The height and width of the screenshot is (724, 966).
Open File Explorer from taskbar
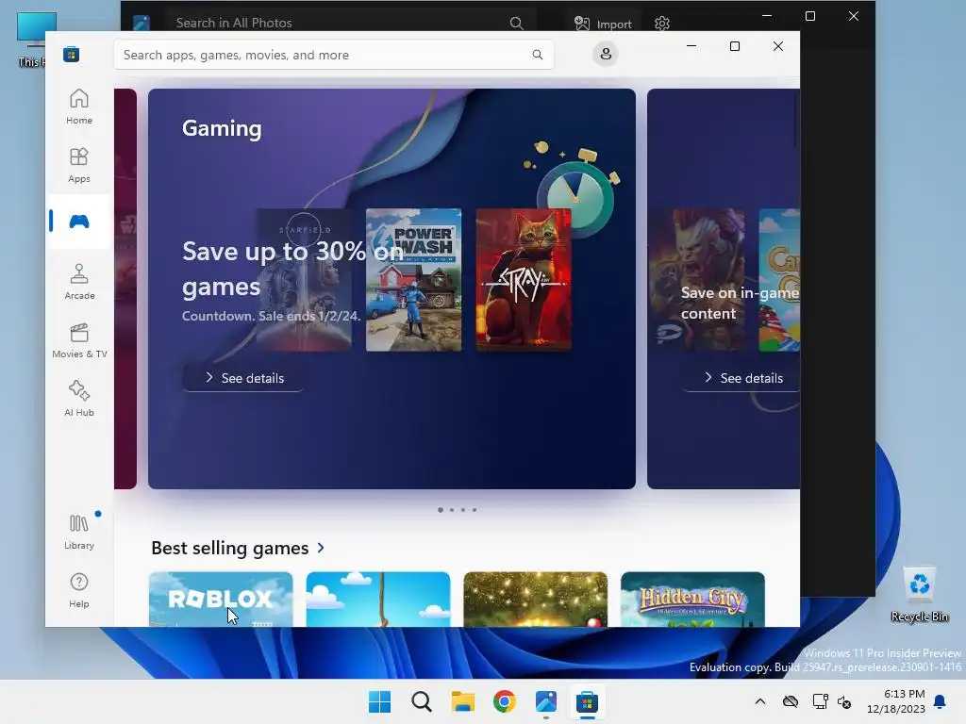coord(462,701)
